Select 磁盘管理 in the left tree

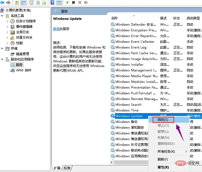point(22,54)
